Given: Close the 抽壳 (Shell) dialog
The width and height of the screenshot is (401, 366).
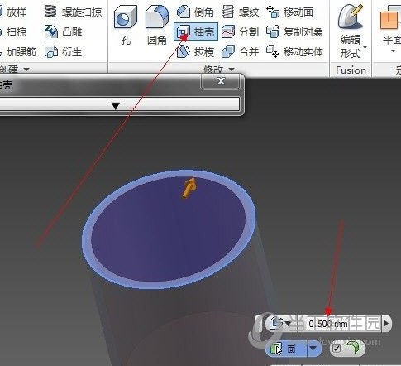Looking at the screenshot, I should [x=221, y=81].
